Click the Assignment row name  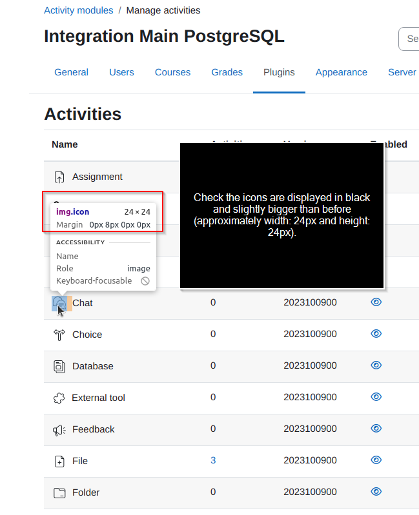[x=97, y=177]
